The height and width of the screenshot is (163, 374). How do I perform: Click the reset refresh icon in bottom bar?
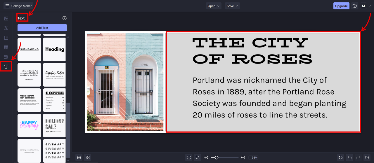[341, 157]
